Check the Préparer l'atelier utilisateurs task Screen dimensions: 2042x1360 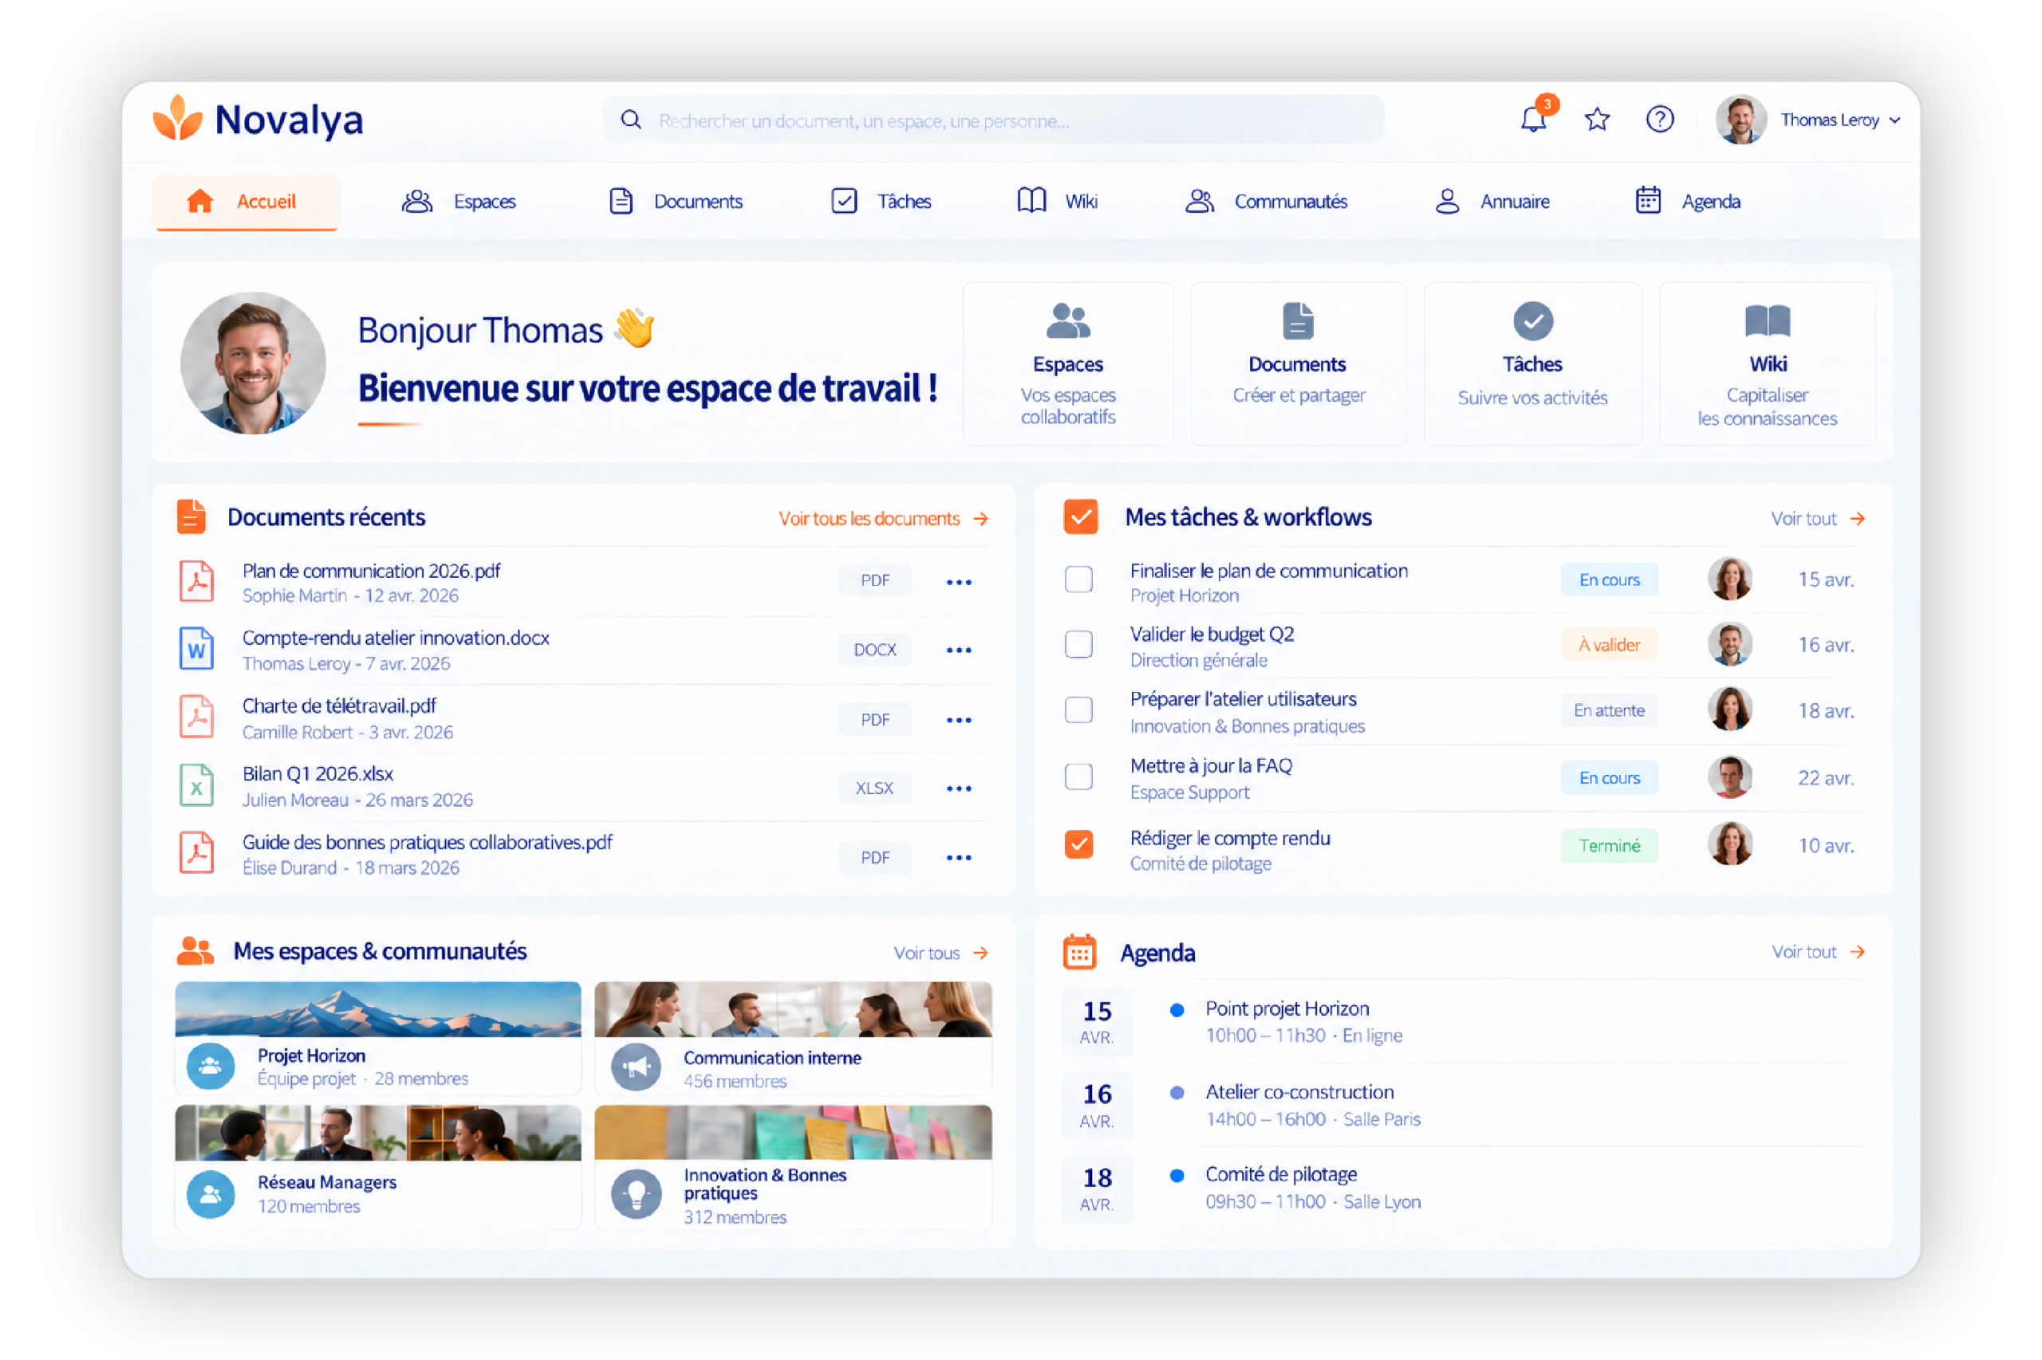[1078, 709]
